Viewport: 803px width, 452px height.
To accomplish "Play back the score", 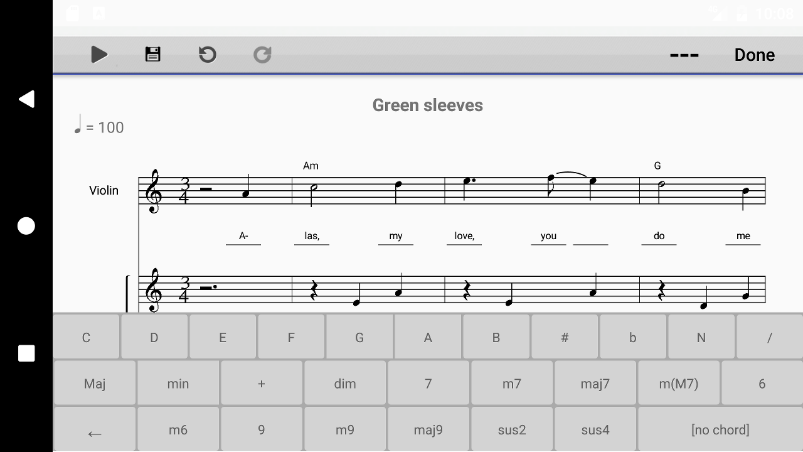I will point(99,55).
